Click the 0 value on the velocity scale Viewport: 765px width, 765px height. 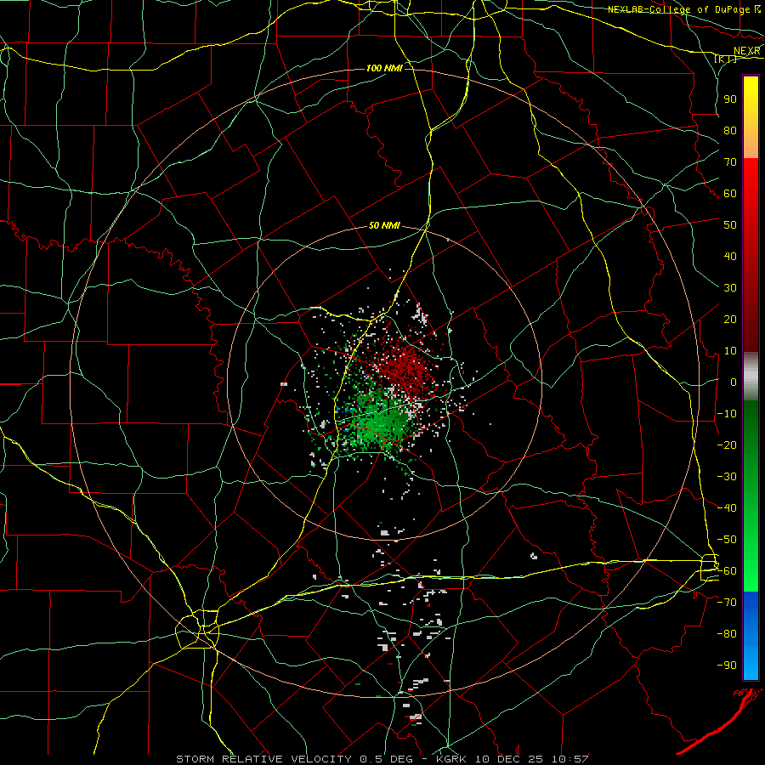coord(734,382)
